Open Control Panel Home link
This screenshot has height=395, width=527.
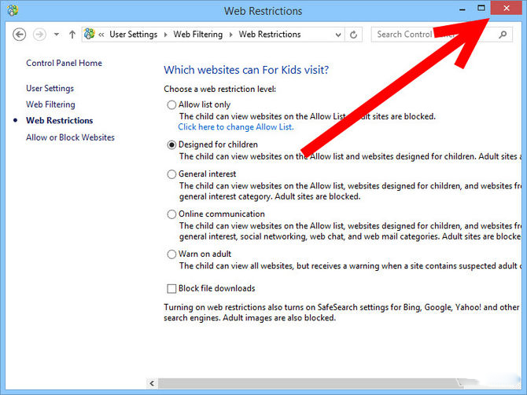coord(64,63)
